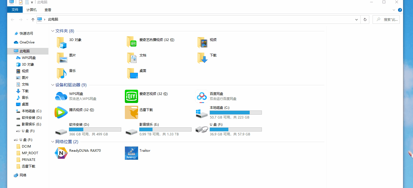
Task: Click the 本地磁盘 (C:) usage bar
Action: point(236,112)
